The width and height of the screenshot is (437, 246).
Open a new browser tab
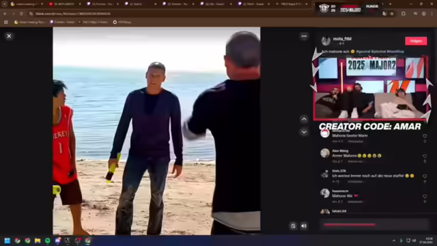[390, 4]
